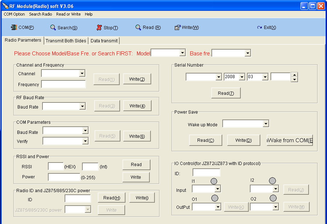Click the Exit(X) arrow toolbar icon
This screenshot has width=327, height=224.
(260, 27)
